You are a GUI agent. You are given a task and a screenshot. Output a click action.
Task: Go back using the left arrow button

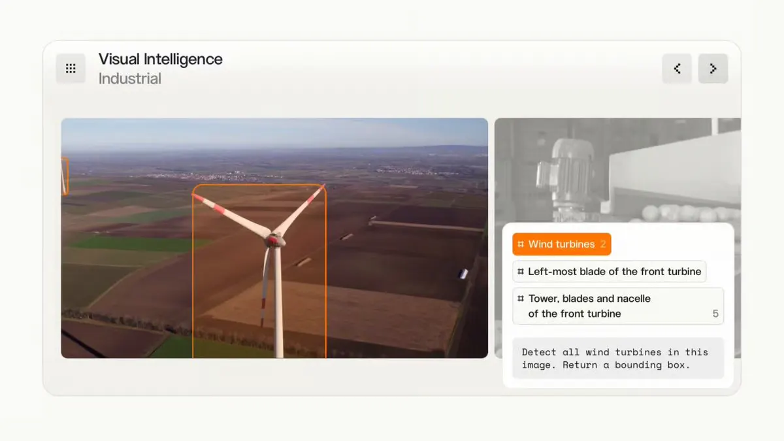(677, 69)
